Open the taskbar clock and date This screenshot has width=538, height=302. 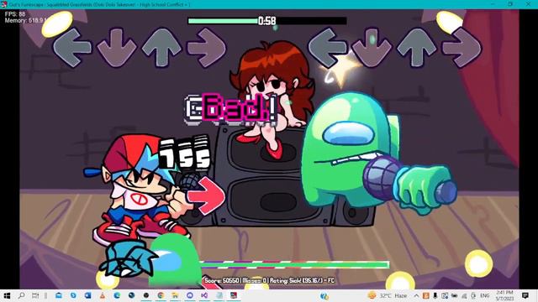coord(504,295)
